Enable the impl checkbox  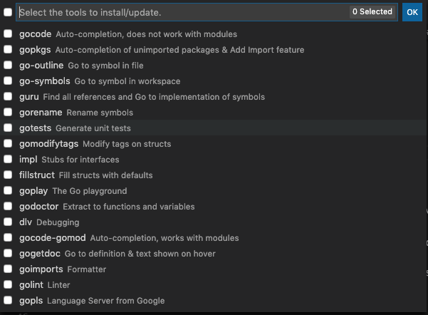(8, 159)
